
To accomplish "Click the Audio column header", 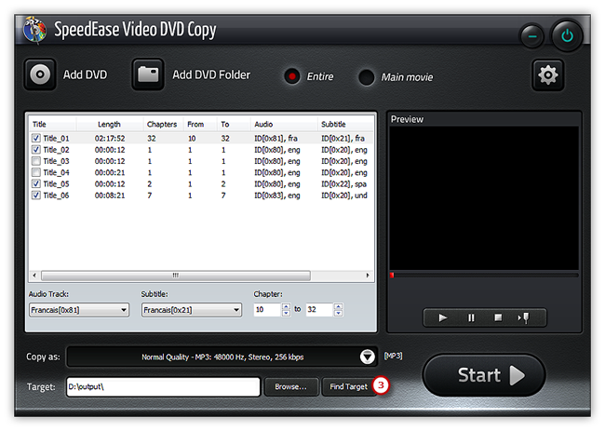I will coord(263,124).
